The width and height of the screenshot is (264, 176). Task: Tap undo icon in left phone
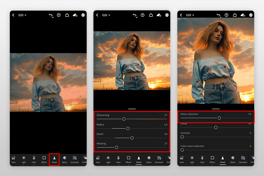click(x=51, y=15)
